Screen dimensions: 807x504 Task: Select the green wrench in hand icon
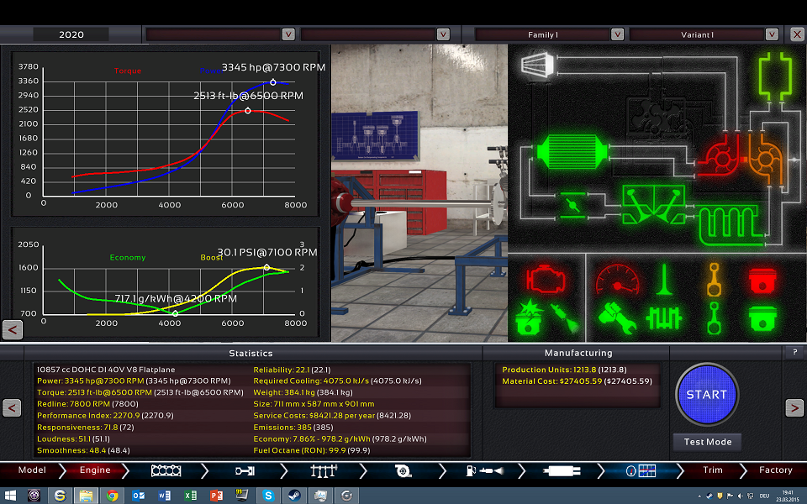tap(618, 318)
